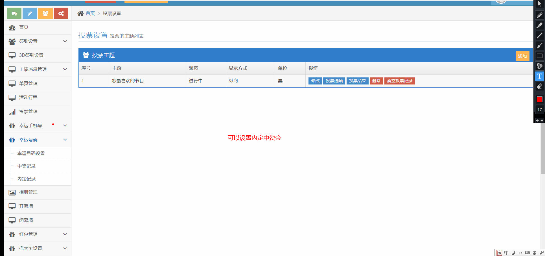Screen dimensions: 545x256
Task: Expand the 签到设置 sidebar menu
Action: (65, 41)
